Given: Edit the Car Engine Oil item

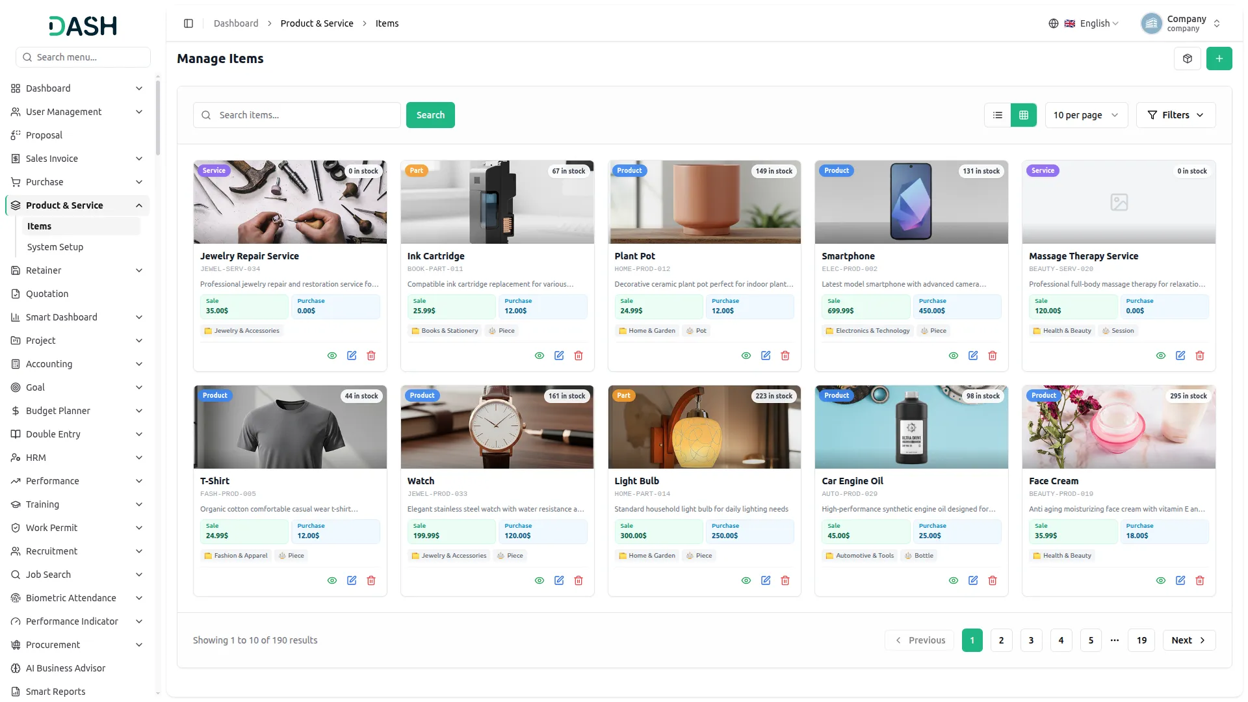Looking at the screenshot, I should 973,580.
